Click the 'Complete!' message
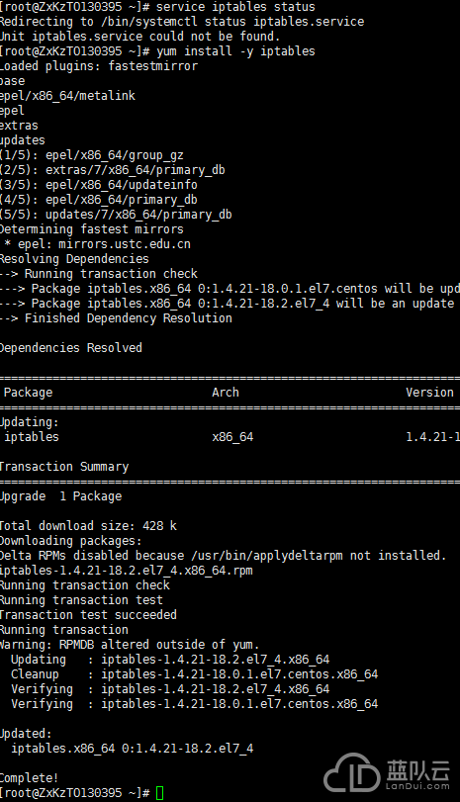This screenshot has height=802, width=460. [29, 778]
